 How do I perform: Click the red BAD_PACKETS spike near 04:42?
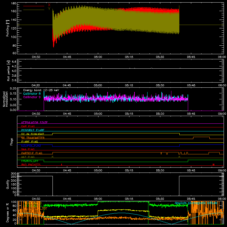(62, 165)
